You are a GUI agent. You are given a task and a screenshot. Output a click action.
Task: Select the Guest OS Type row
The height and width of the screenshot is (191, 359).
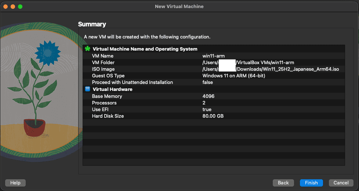108,76
